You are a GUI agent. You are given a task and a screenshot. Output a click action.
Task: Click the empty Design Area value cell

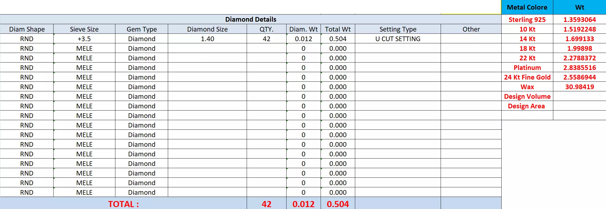(x=580, y=106)
